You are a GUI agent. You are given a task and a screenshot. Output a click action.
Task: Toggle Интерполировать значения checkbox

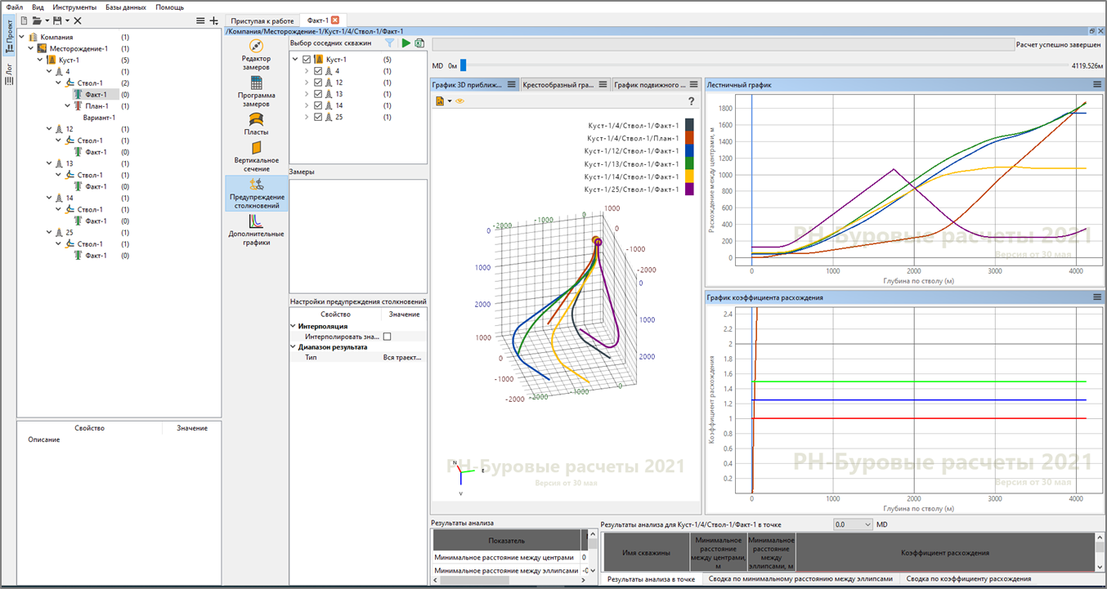(x=388, y=337)
